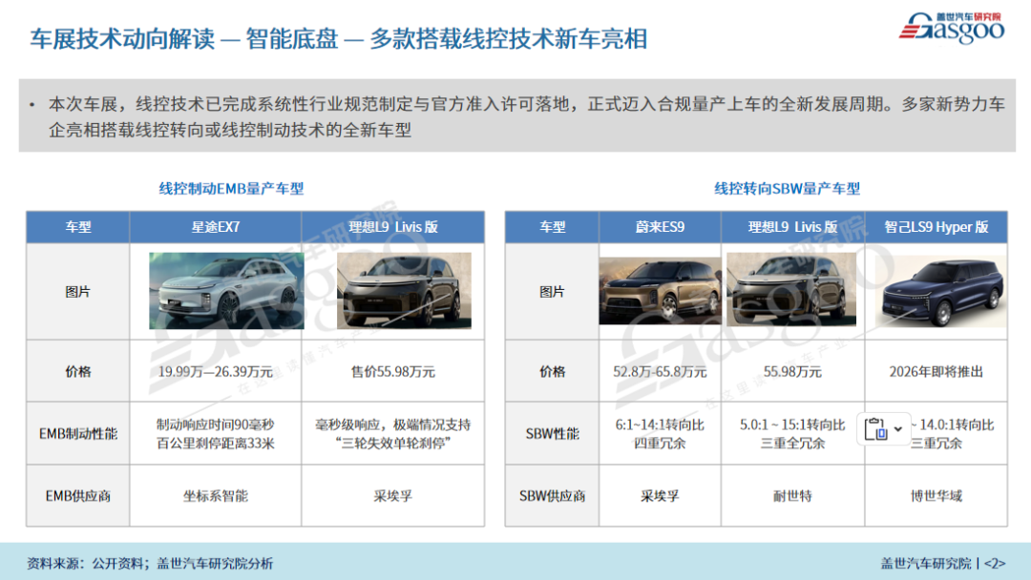Click the 图片 label in the EMB table

point(78,292)
